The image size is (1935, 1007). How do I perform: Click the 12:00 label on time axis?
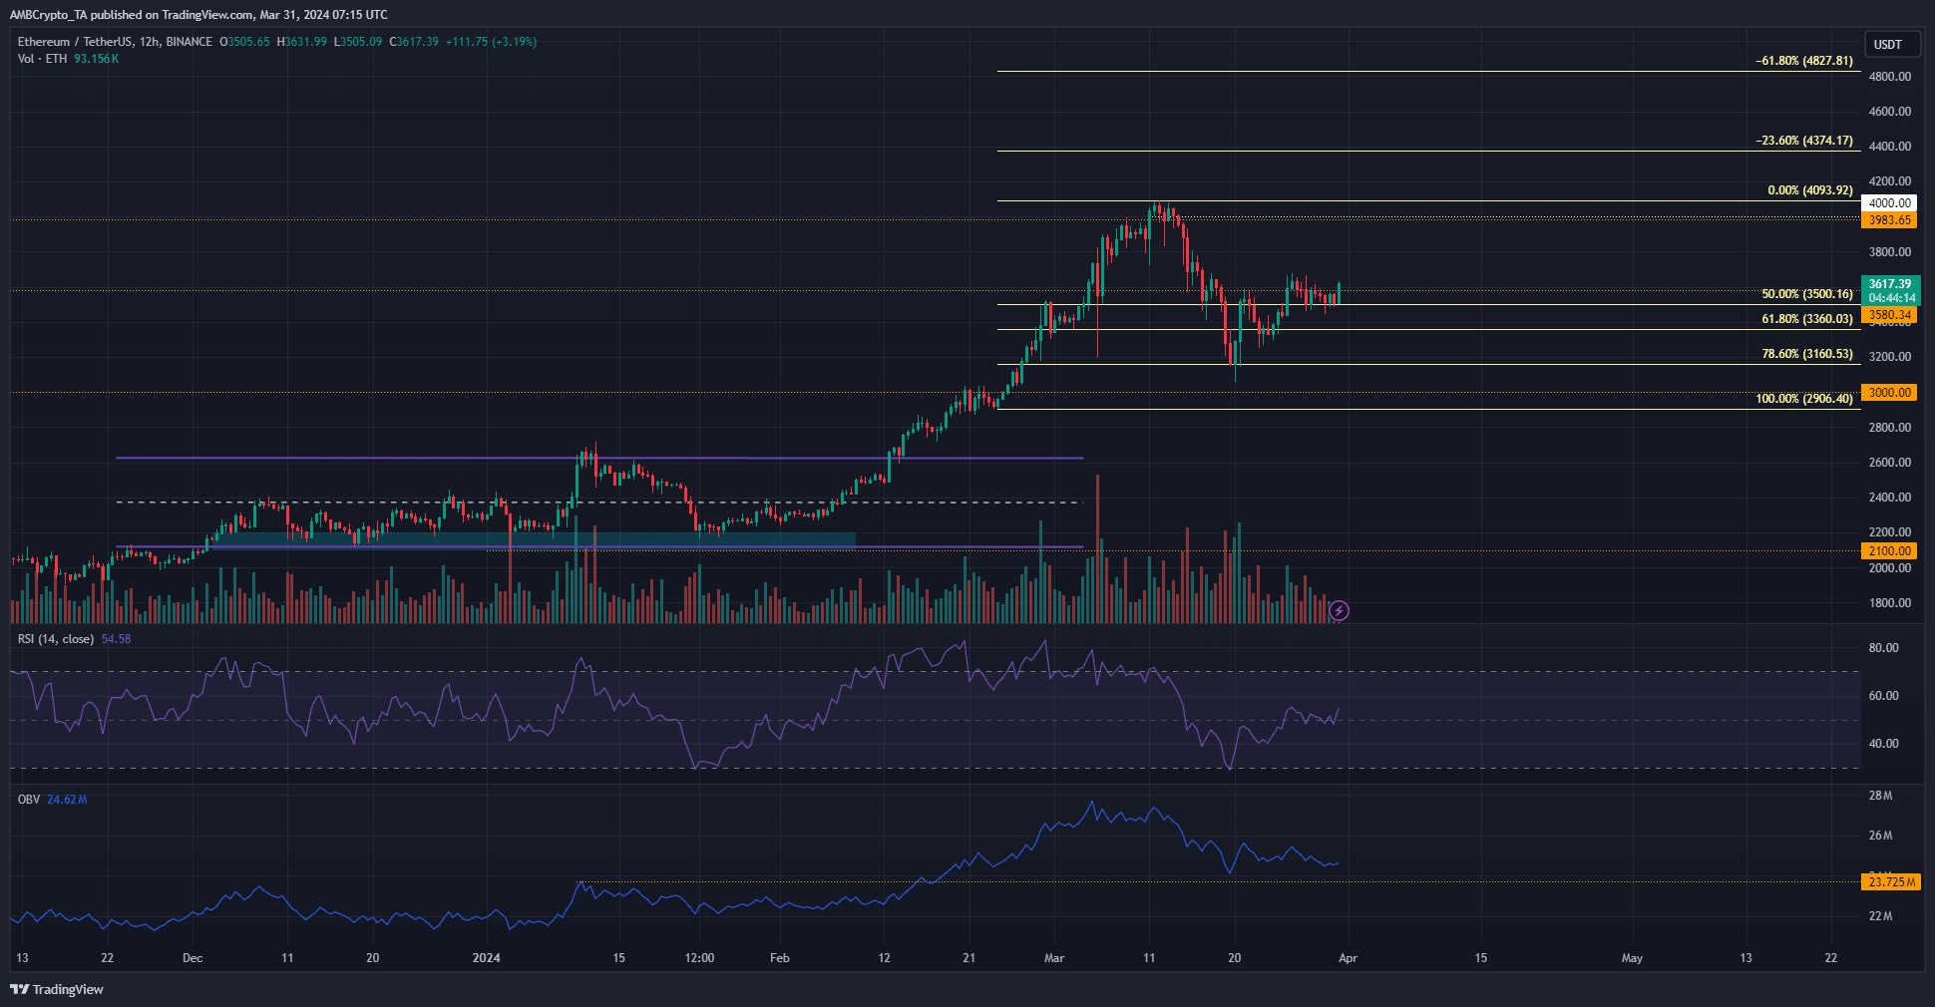pos(700,958)
